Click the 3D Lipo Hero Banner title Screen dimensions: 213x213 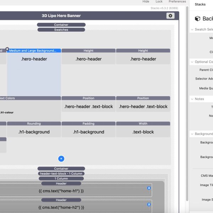point(61,16)
